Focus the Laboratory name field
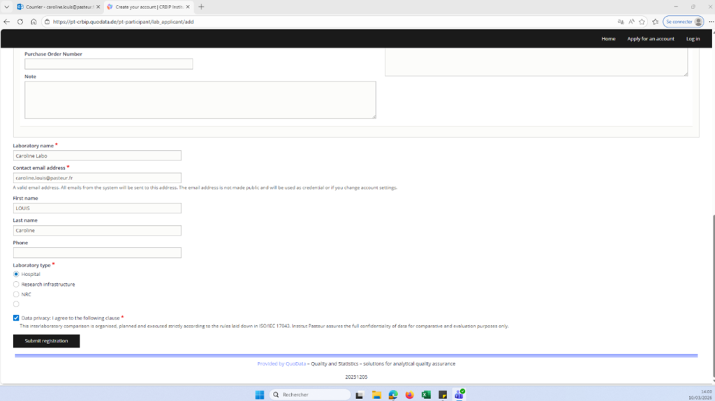715x401 pixels. click(97, 156)
